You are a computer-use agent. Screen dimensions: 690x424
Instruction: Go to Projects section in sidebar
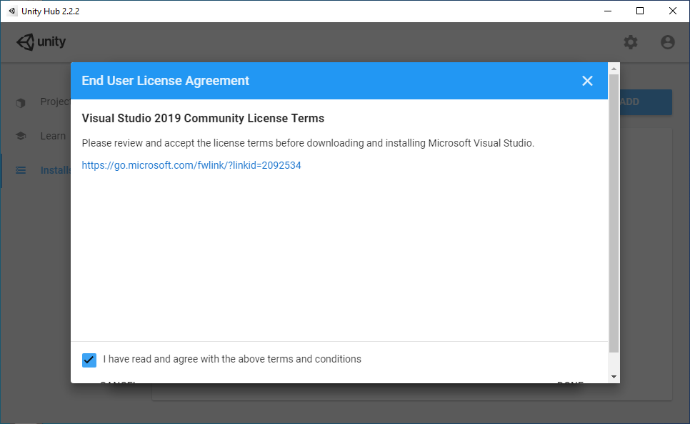[56, 102]
